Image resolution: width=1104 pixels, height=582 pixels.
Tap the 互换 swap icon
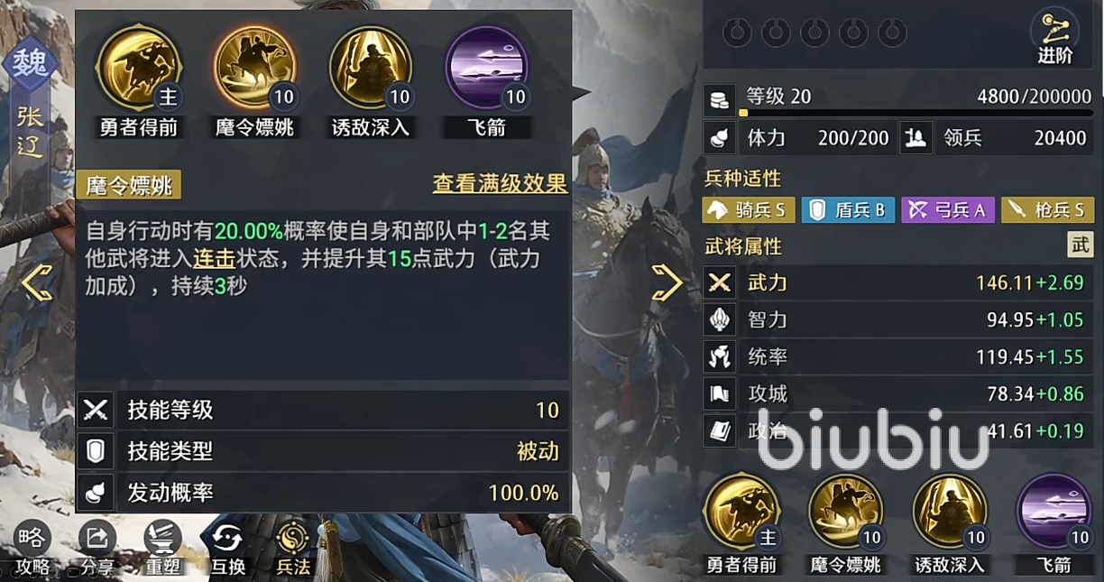tap(227, 549)
